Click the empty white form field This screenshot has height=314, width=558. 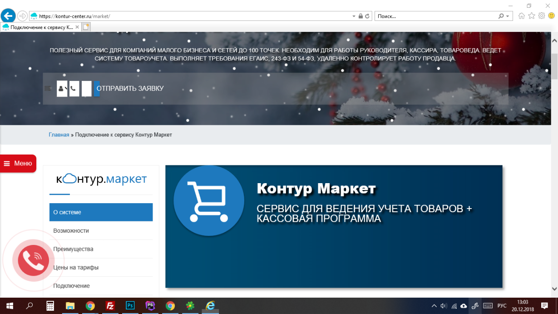click(87, 89)
